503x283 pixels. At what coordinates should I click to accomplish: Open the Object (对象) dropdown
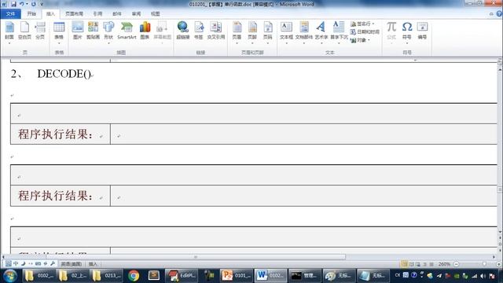pyautogui.click(x=360, y=40)
